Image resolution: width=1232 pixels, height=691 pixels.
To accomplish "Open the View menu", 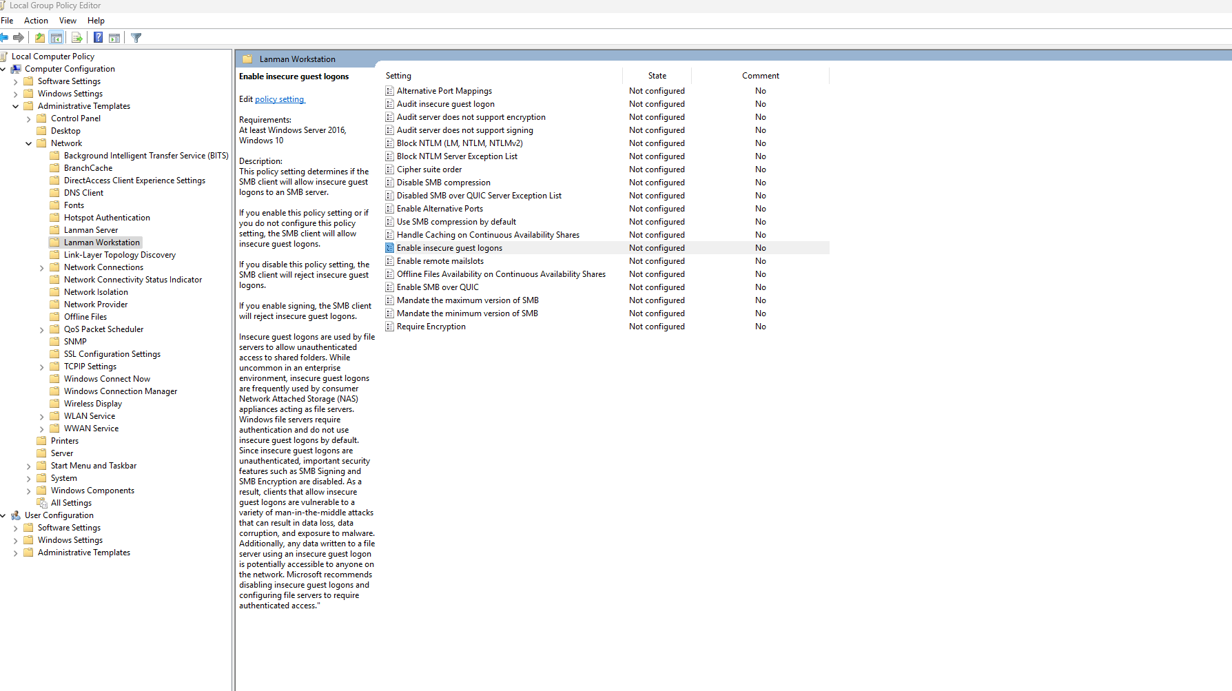I will pyautogui.click(x=68, y=21).
